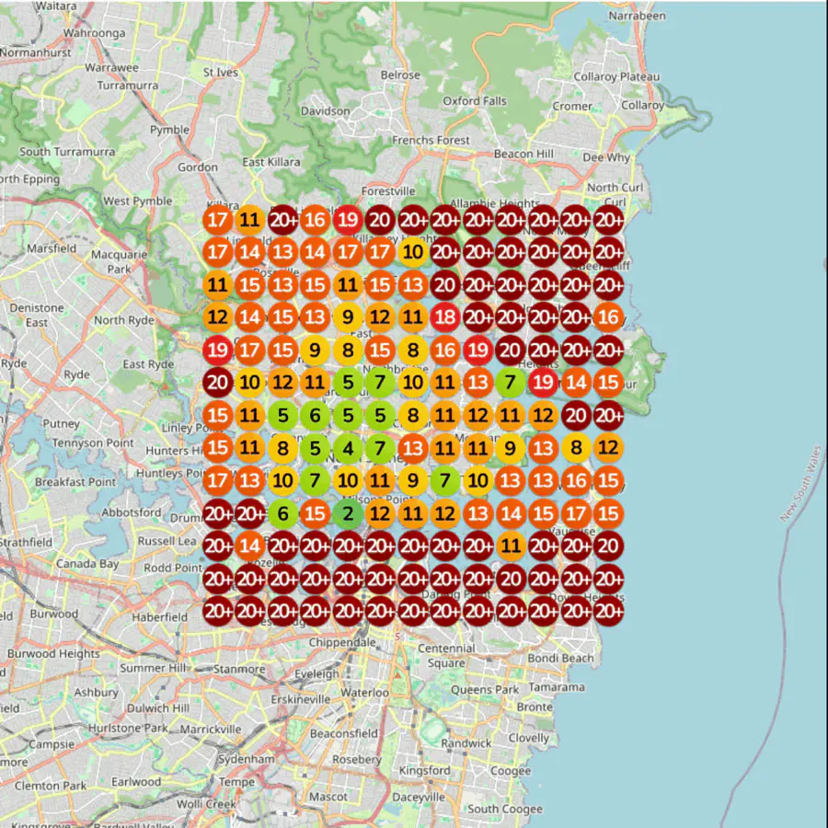Select orange 11 marker below Vaucluse label
The width and height of the screenshot is (828, 828).
[x=511, y=546]
